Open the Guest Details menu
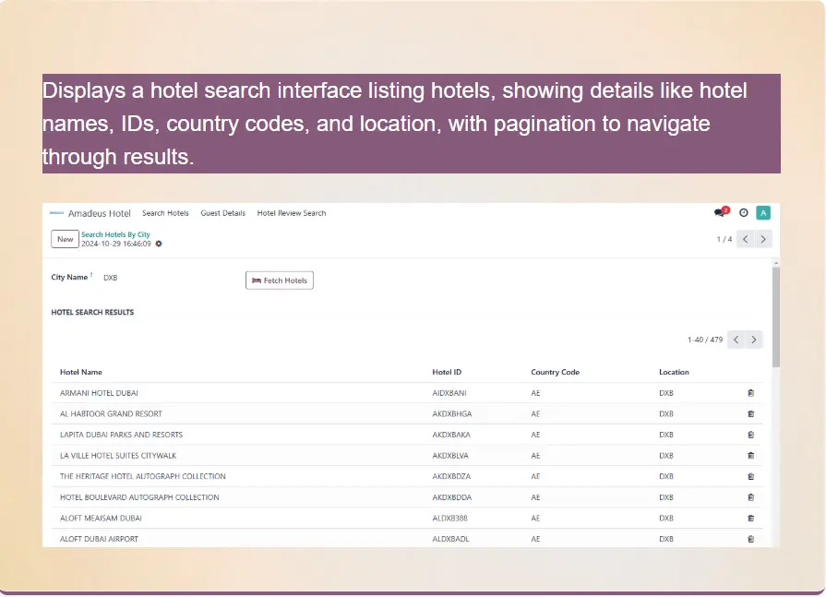 click(223, 213)
